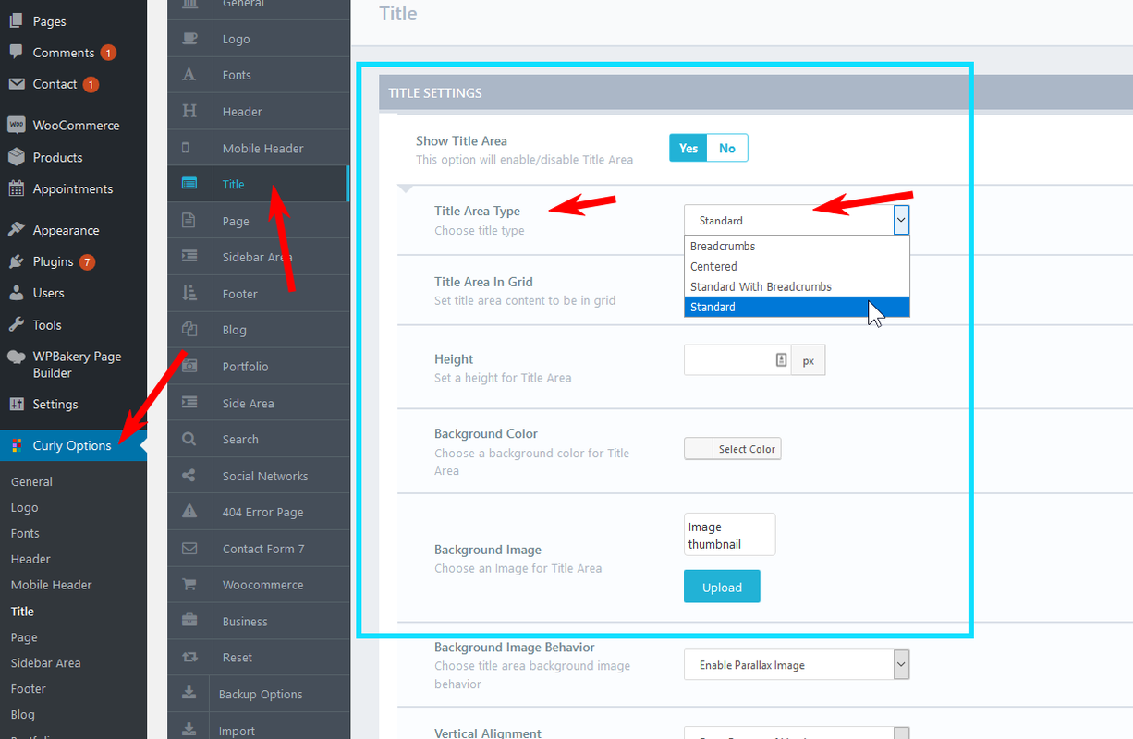Screen dimensions: 1133x739
Task: Open Mobile Header submenu link in WordPress sidebar
Action: point(52,585)
